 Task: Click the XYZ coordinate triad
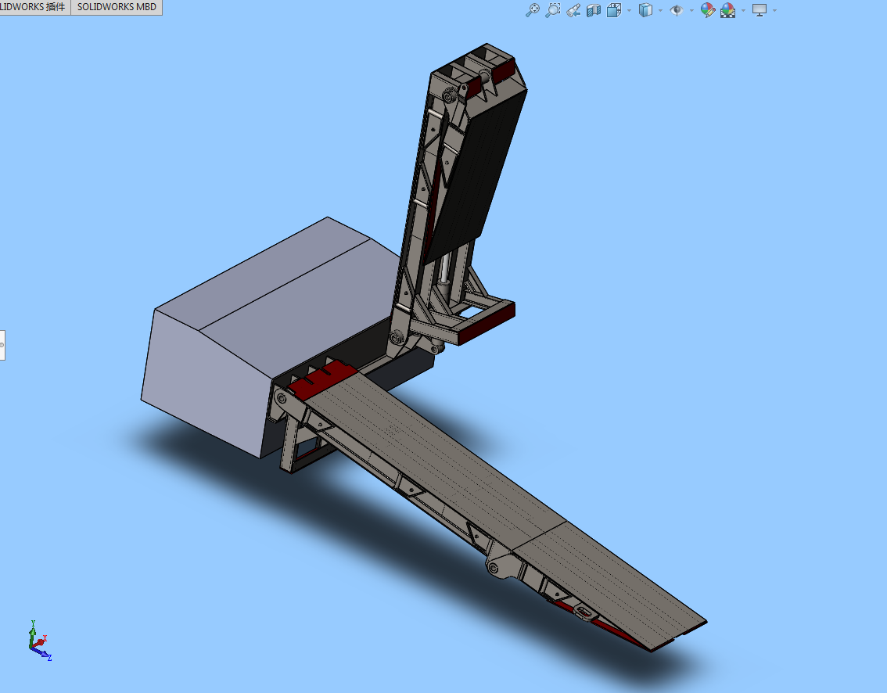[x=40, y=641]
